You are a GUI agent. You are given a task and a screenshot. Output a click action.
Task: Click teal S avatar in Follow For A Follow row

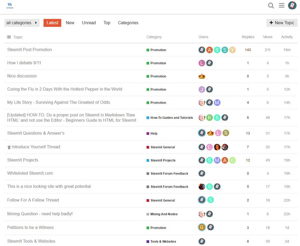click(x=210, y=200)
